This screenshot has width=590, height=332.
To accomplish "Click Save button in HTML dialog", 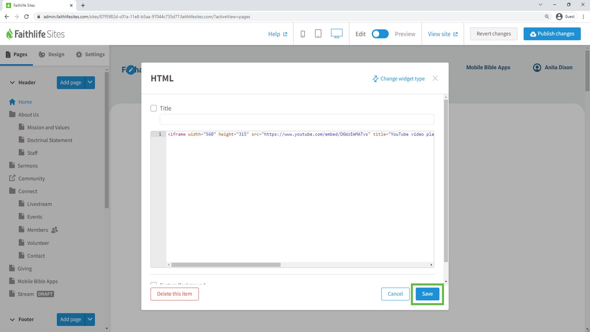I will click(x=427, y=294).
